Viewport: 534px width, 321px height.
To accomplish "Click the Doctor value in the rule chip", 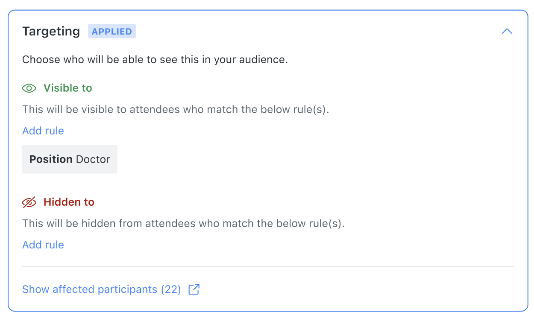I will click(x=93, y=159).
